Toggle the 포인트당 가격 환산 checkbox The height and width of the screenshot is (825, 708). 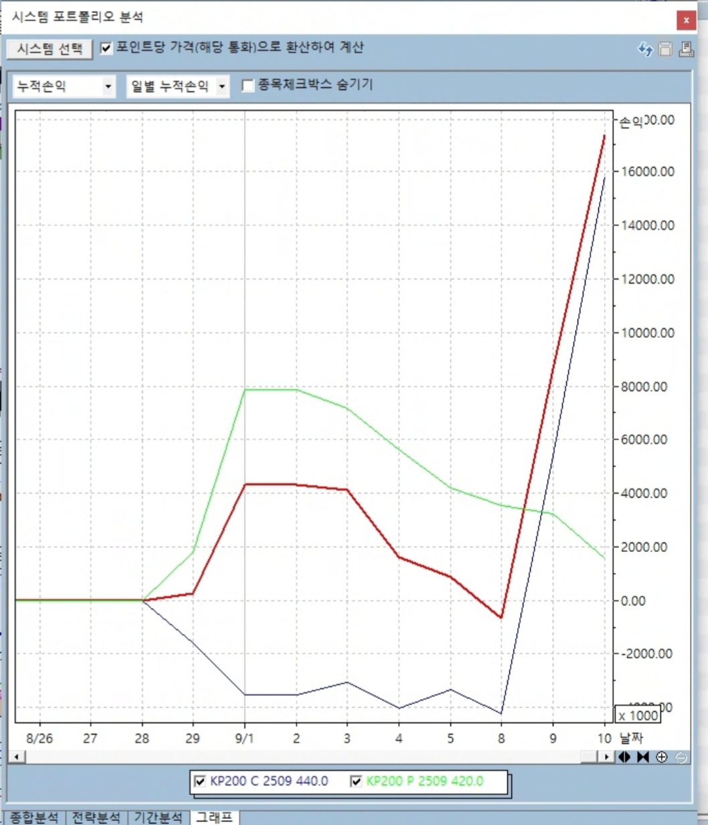106,48
